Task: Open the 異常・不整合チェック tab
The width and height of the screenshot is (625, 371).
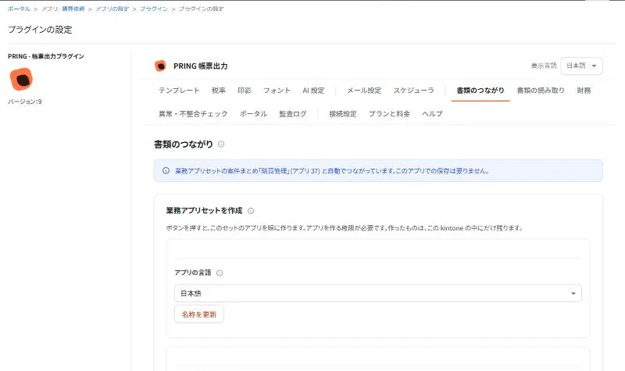Action: point(193,113)
